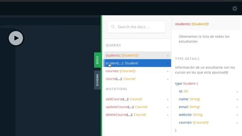This screenshot has height=136, width=242.
Task: Run the query with the play button
Action: (16, 38)
